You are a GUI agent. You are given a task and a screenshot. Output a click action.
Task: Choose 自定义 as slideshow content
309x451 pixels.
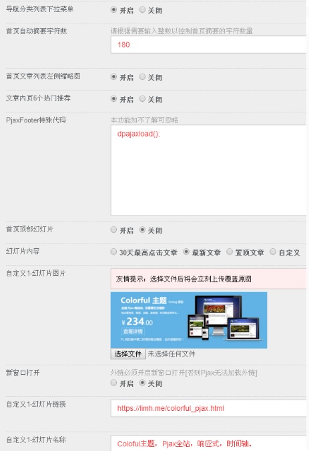click(273, 252)
